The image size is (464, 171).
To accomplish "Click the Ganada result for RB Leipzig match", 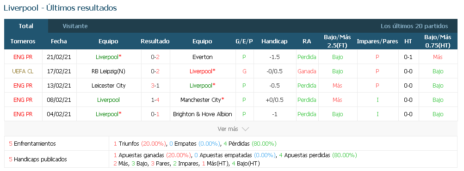I will tap(307, 71).
